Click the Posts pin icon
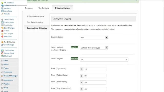The height and width of the screenshot is (92, 164). pos(2,61)
